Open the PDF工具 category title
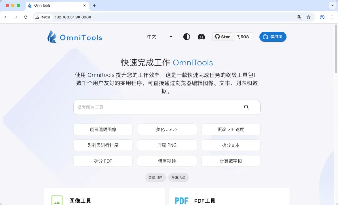Viewport: 338px width, 205px height. coord(205,201)
